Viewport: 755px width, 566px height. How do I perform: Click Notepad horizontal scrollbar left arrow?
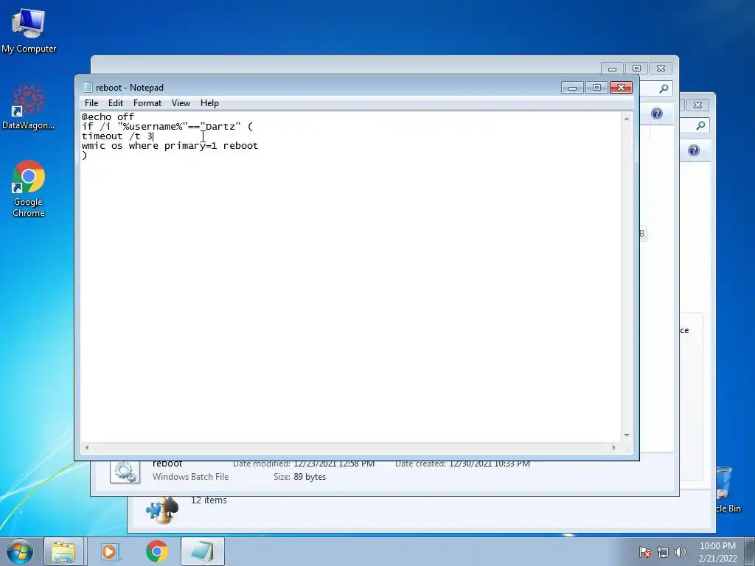[x=87, y=447]
